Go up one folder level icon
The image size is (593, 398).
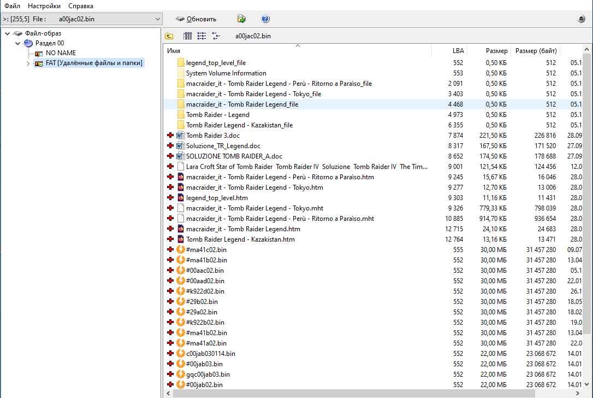pyautogui.click(x=169, y=36)
